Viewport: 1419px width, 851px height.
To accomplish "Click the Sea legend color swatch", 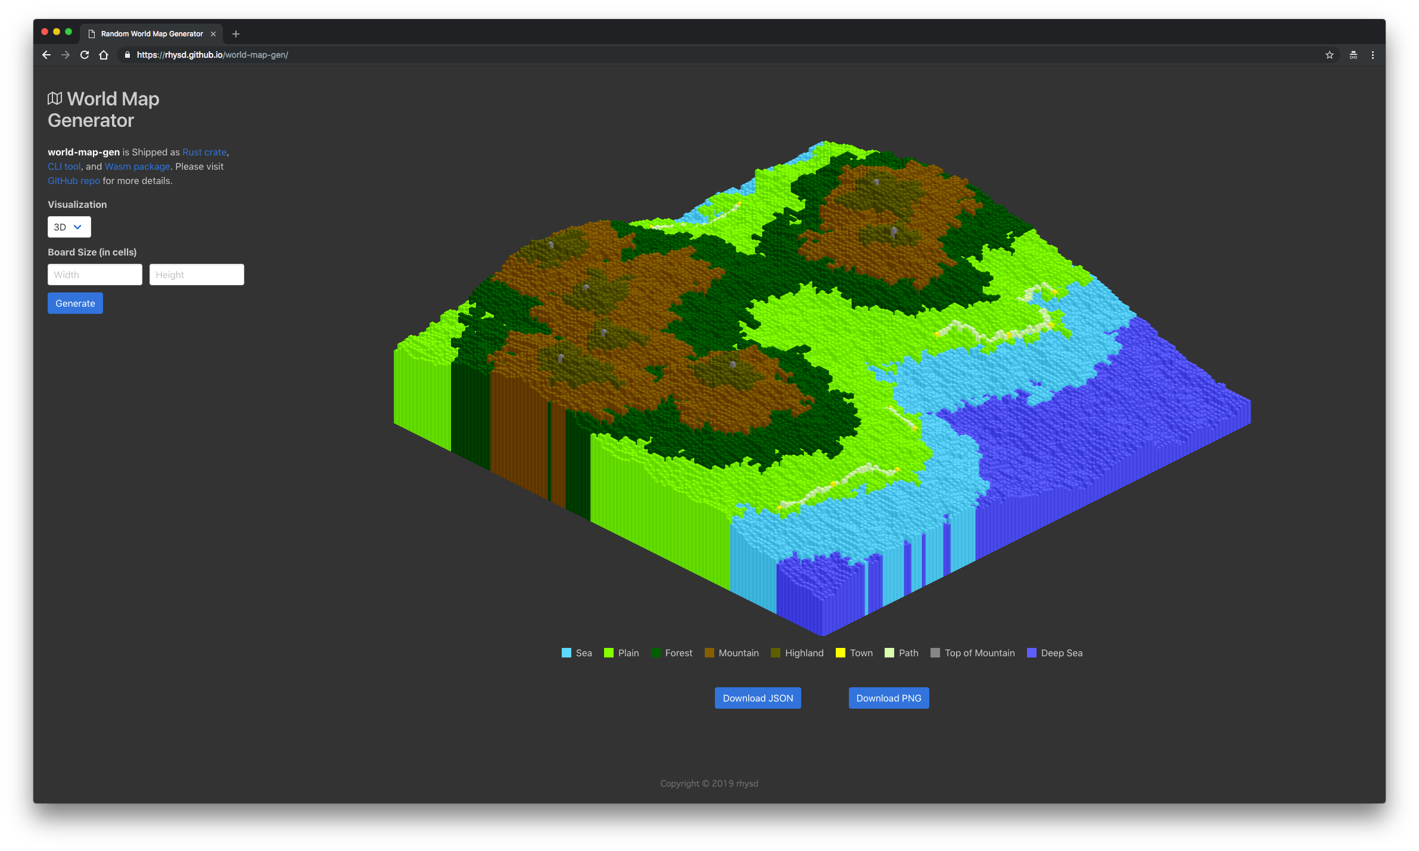I will 567,653.
